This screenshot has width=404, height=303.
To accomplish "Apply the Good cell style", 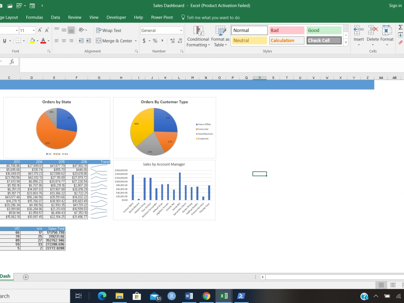I will [324, 30].
